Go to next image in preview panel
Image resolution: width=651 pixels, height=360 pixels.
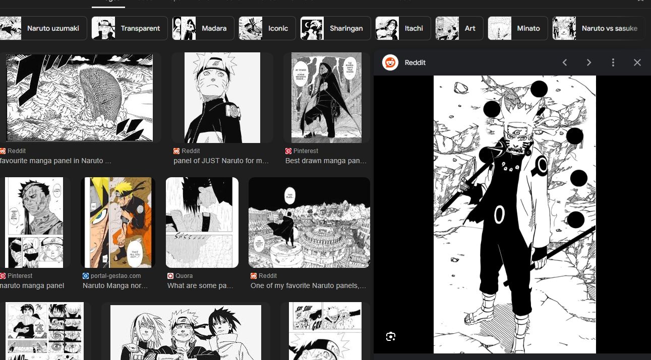coord(589,62)
